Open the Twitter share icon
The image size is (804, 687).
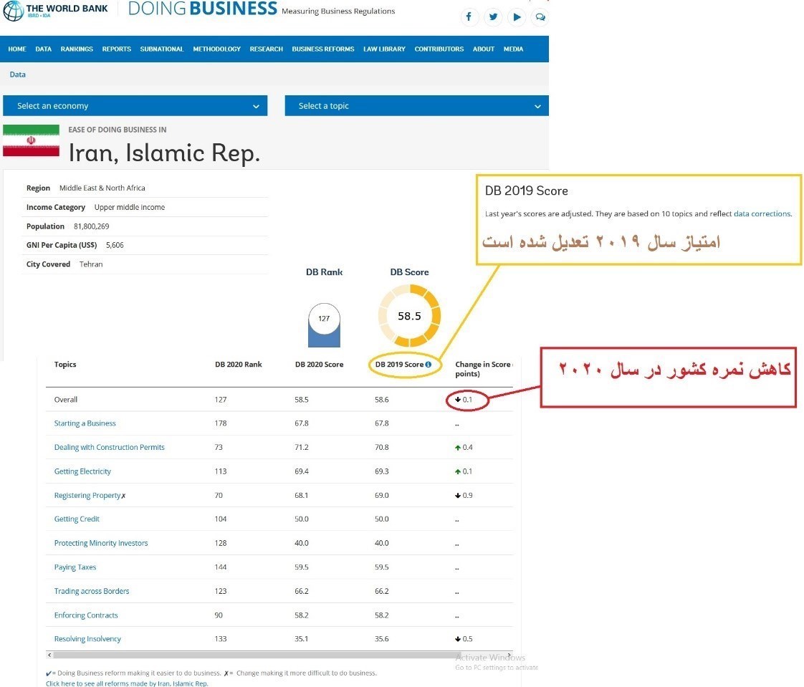(x=493, y=17)
